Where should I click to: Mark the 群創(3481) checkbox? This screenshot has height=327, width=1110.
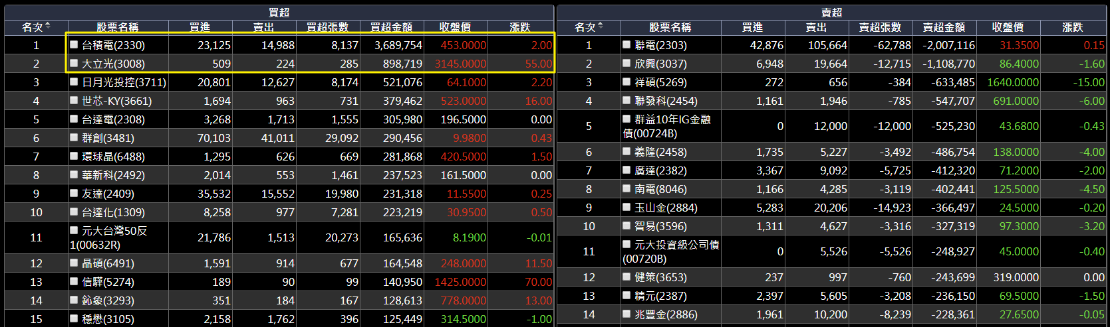click(x=74, y=137)
